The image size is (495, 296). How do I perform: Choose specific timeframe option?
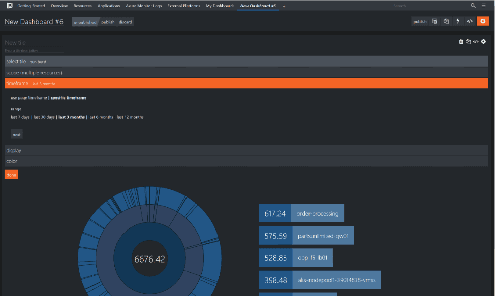click(69, 97)
